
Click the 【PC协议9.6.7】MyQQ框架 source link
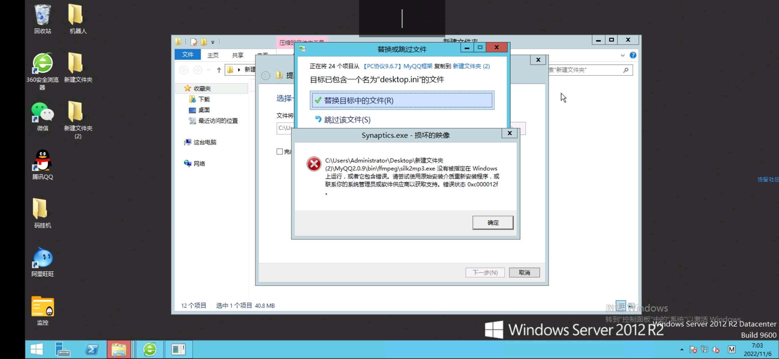tap(397, 66)
